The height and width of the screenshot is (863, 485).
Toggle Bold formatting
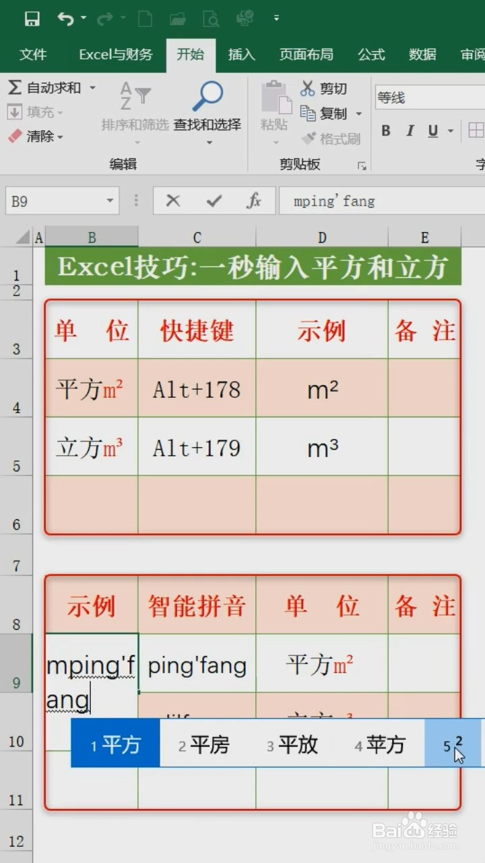(x=386, y=131)
